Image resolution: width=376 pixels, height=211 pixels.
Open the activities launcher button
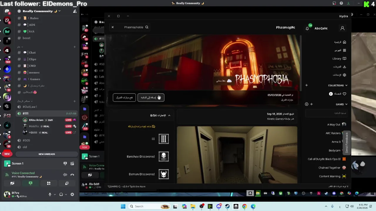pyautogui.click(x=49, y=183)
